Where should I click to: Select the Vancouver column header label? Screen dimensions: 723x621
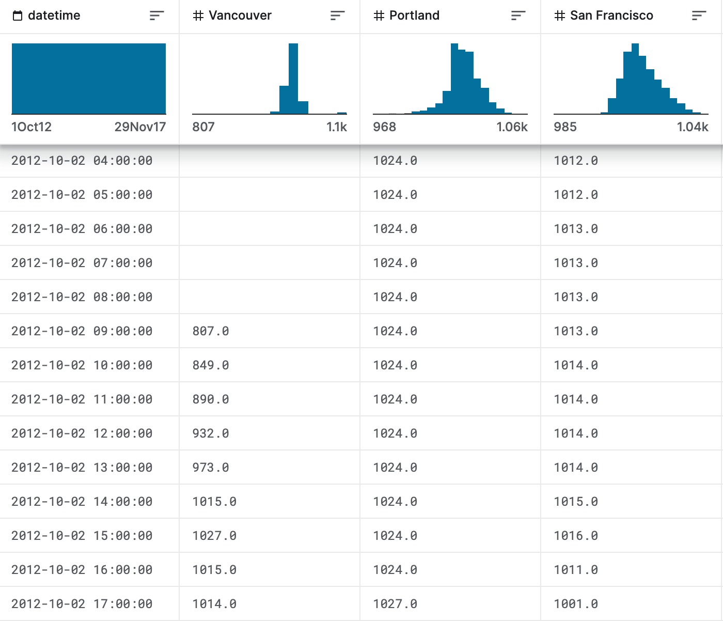click(240, 15)
